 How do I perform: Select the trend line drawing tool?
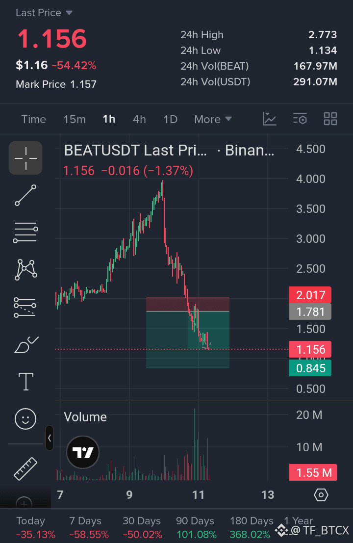tap(25, 195)
